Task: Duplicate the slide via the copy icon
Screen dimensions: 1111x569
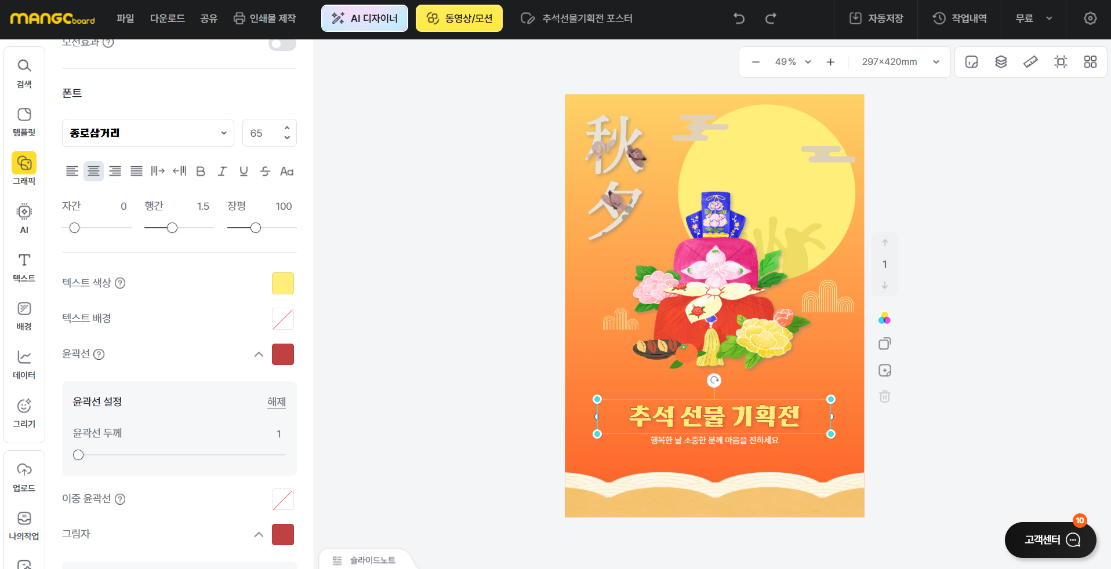Action: 884,343
